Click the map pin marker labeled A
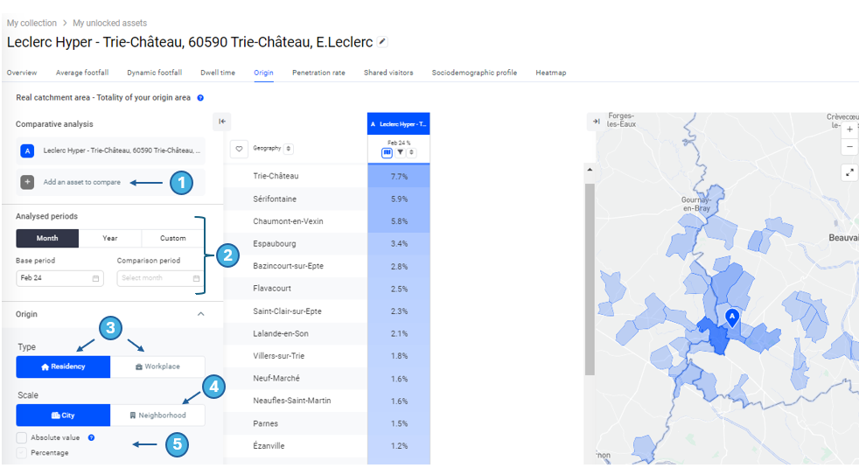The width and height of the screenshot is (859, 468). pos(732,318)
